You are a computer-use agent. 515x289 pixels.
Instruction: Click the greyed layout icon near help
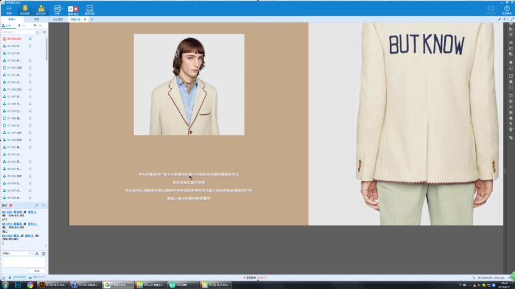pos(491,9)
